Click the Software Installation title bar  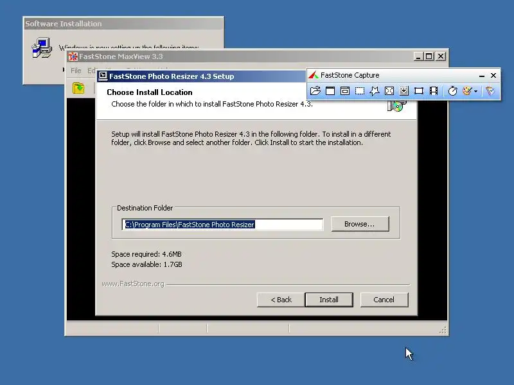[x=123, y=24]
